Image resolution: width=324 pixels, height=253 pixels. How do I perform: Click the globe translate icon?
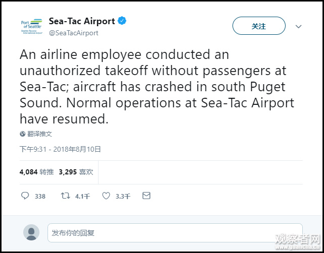coord(23,134)
